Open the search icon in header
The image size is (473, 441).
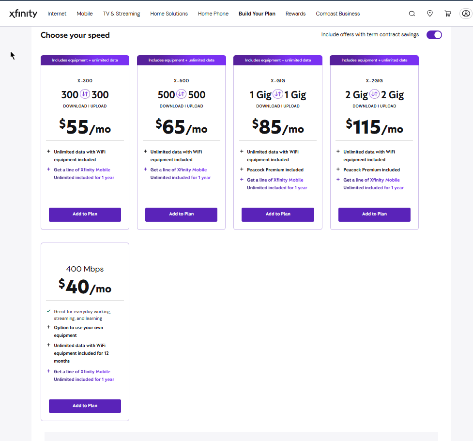pos(412,14)
